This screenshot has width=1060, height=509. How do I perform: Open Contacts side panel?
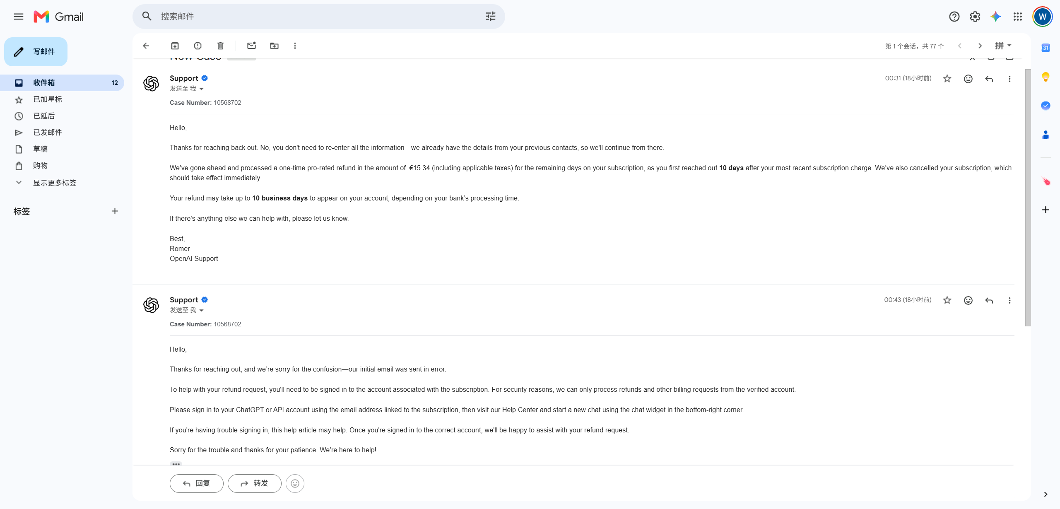click(x=1046, y=135)
